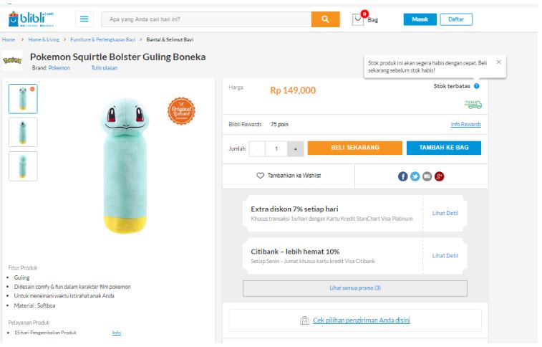Click the search input field
The height and width of the screenshot is (347, 542).
[206, 19]
